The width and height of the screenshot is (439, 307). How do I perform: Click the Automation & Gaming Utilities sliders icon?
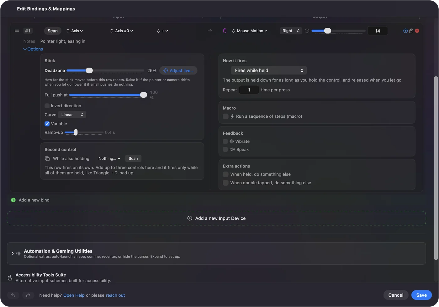point(18,253)
